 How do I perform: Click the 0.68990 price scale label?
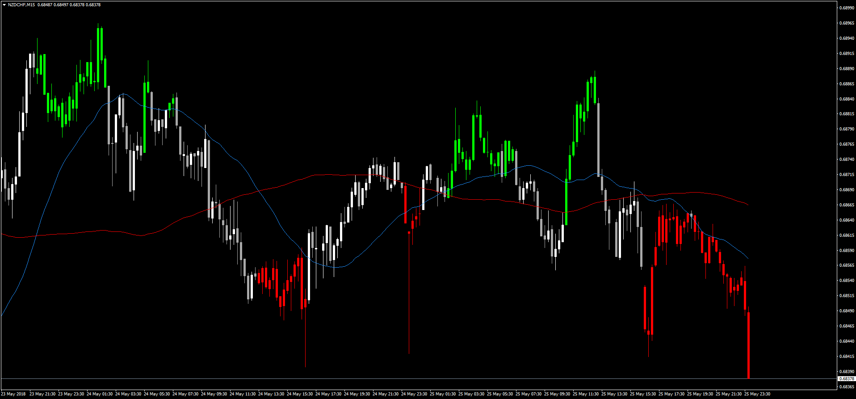click(847, 8)
